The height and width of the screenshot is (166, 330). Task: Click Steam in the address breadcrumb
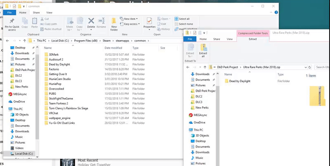[106, 40]
